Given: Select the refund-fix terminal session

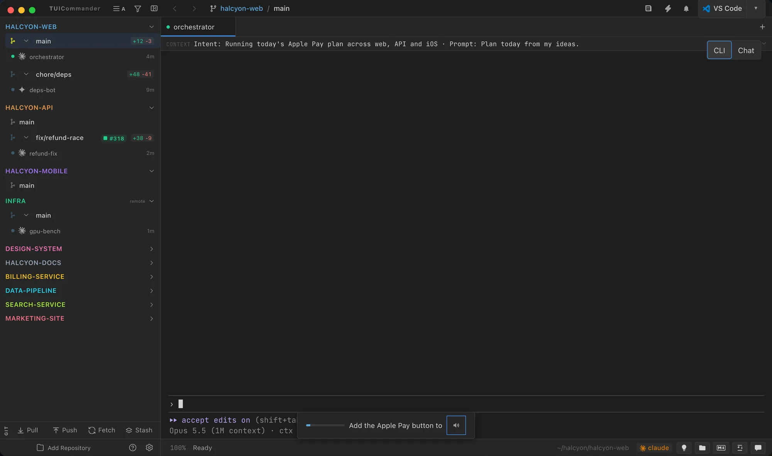Looking at the screenshot, I should pos(80,153).
